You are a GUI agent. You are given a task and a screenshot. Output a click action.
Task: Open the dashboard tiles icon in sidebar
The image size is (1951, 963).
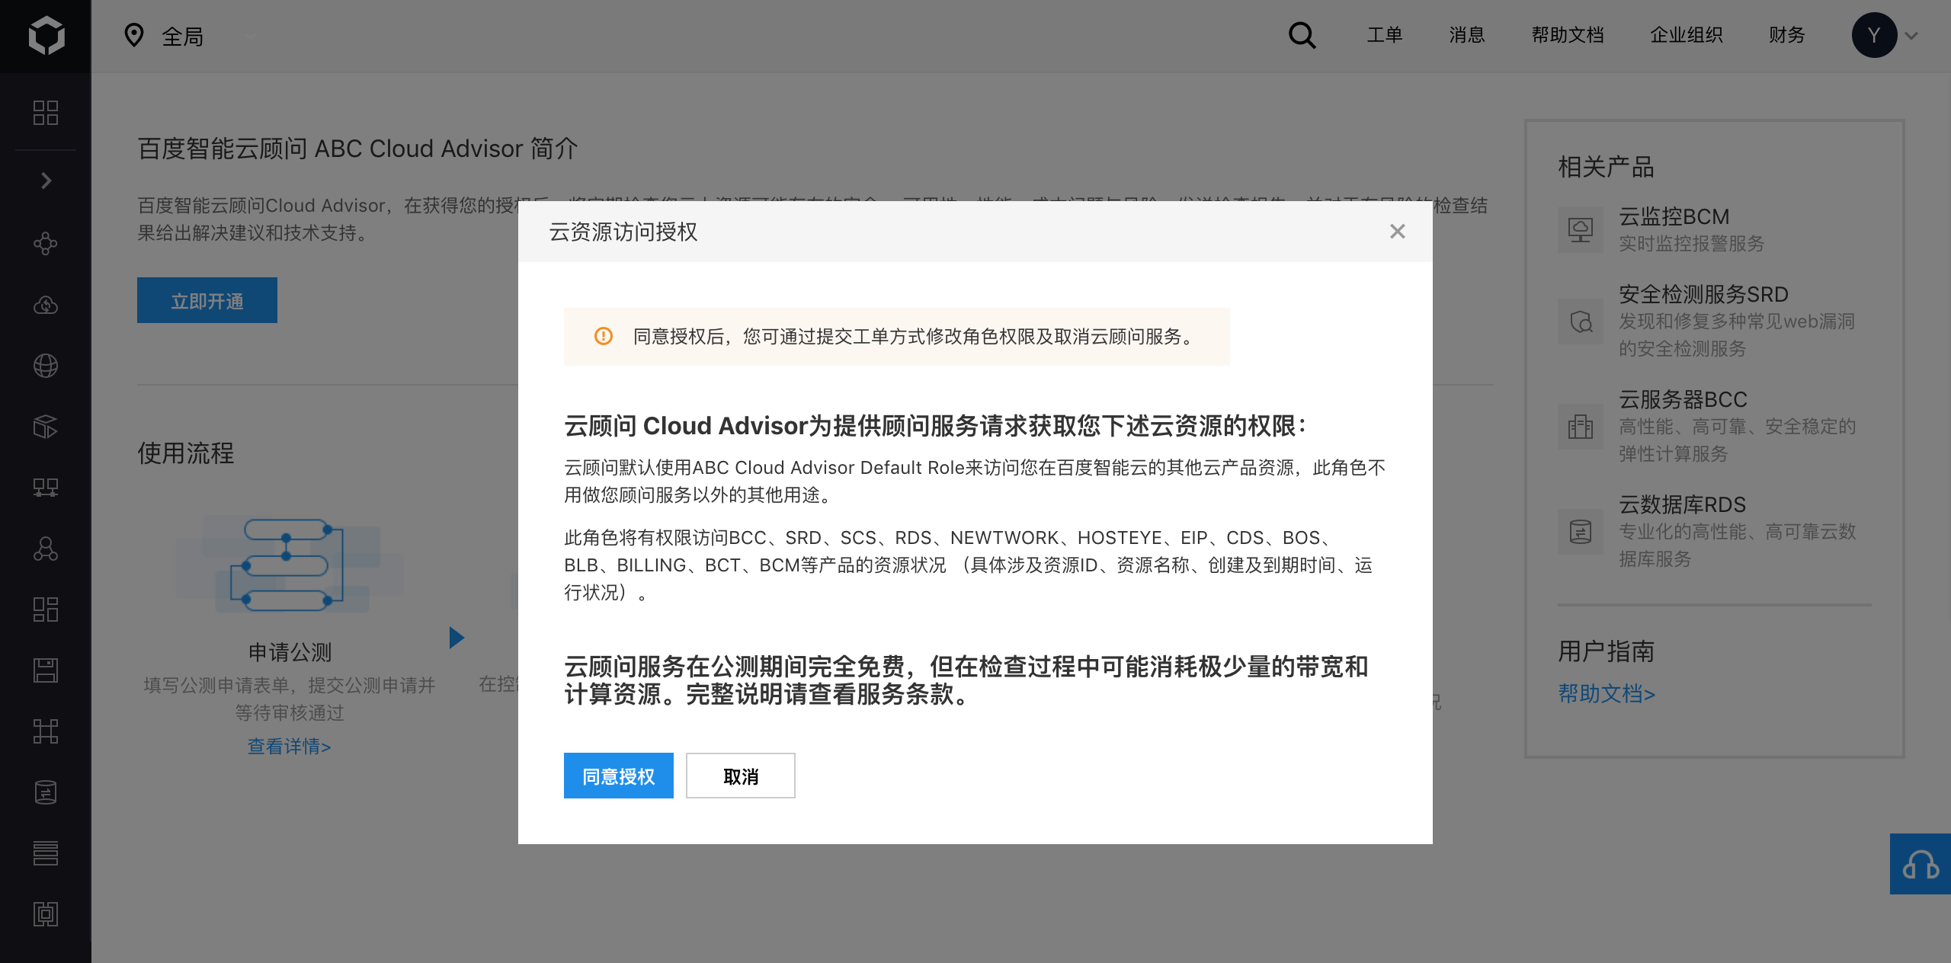pyautogui.click(x=46, y=609)
